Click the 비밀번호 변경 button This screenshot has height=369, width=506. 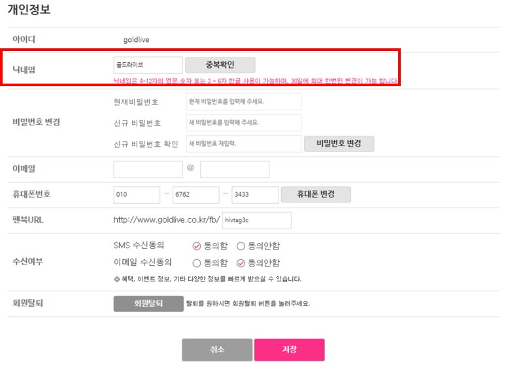(339, 144)
